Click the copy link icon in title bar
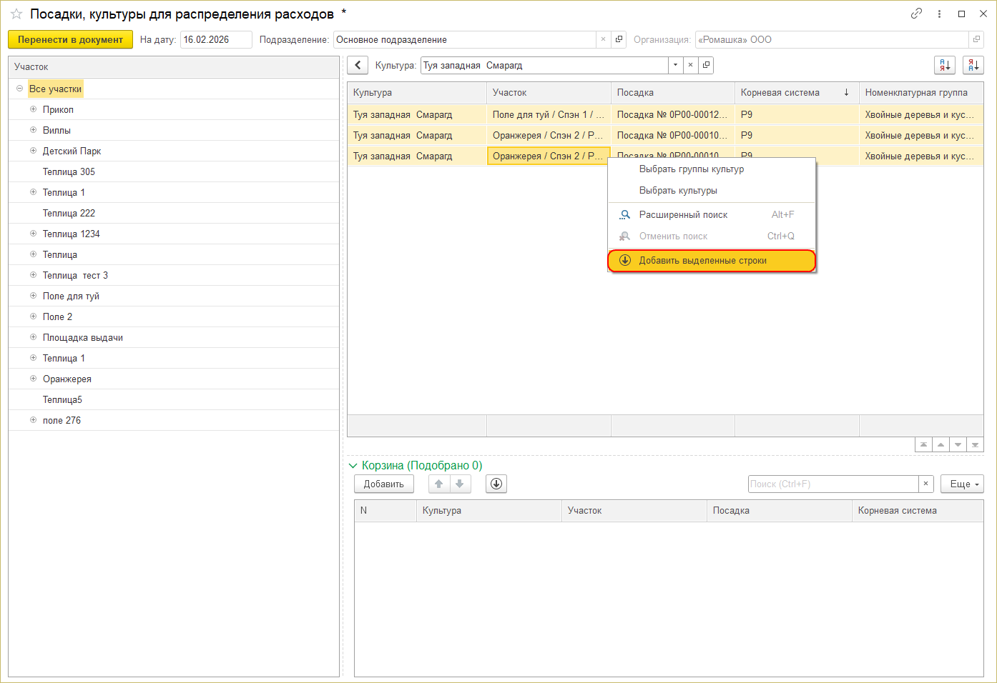997x683 pixels. click(916, 14)
